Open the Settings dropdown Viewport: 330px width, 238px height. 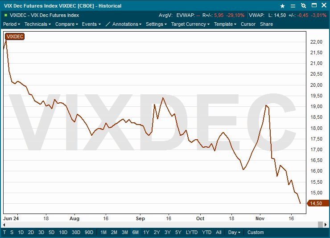coord(157,24)
